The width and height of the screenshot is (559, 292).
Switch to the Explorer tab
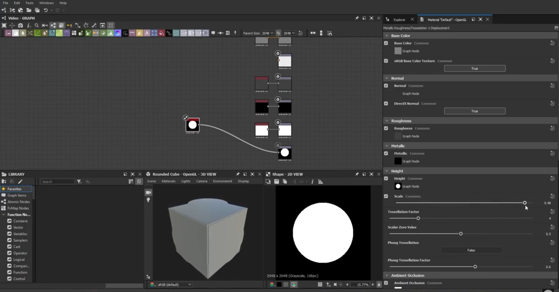(399, 20)
